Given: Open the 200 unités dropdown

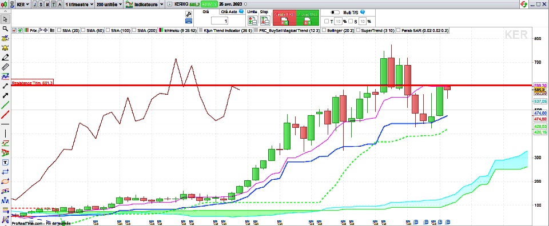Looking at the screenshot, I should 109,5.
